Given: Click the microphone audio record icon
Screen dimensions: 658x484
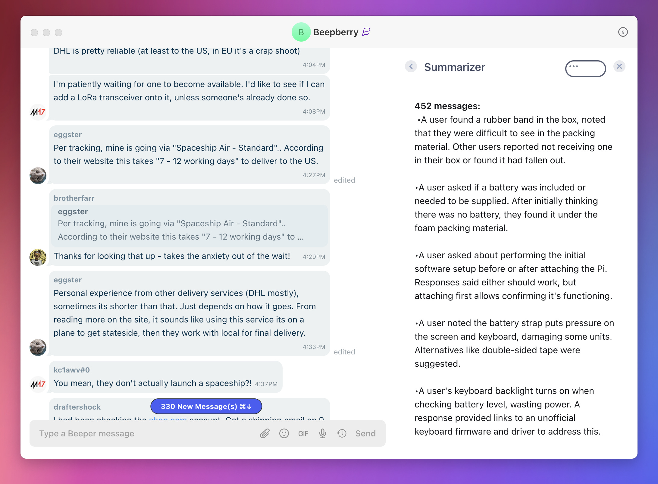Looking at the screenshot, I should point(322,433).
